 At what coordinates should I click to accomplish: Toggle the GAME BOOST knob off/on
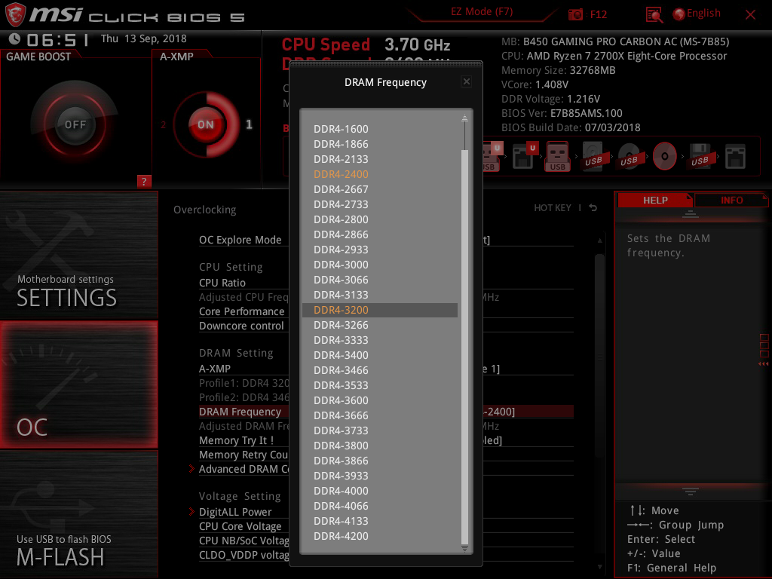pyautogui.click(x=75, y=124)
